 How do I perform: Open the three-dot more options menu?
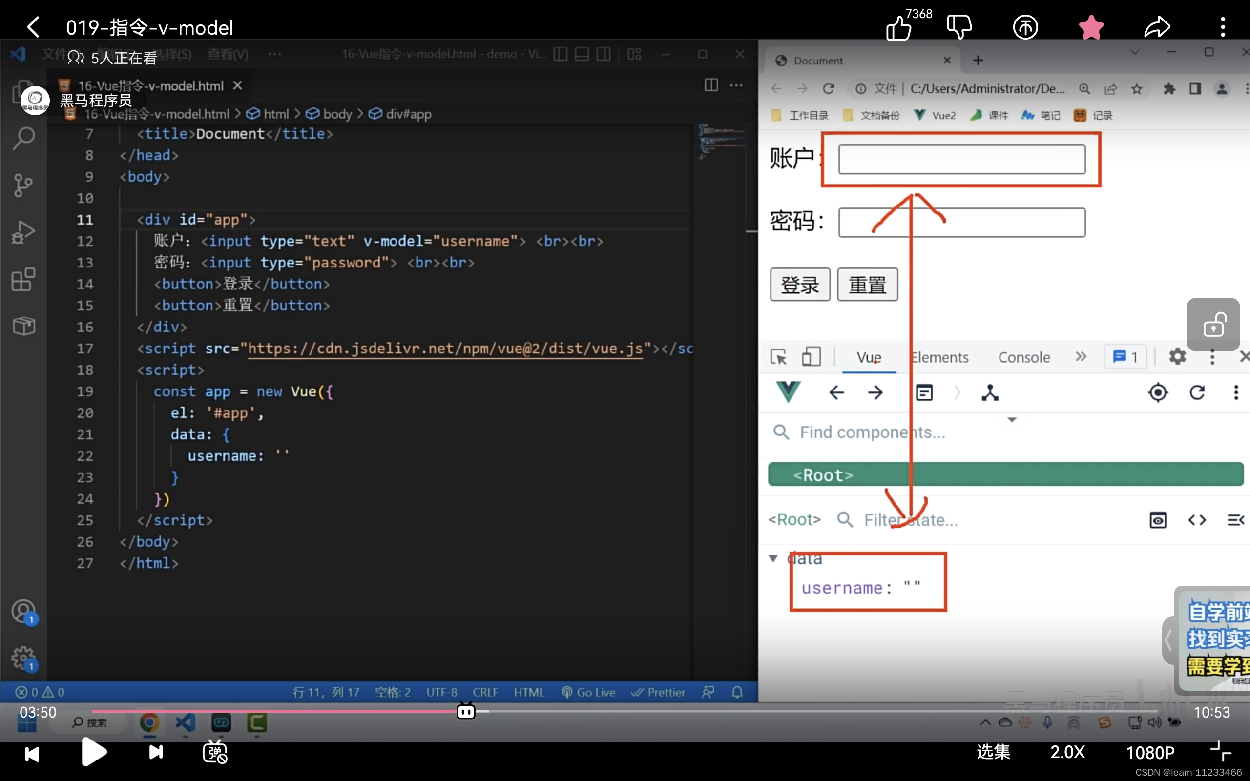(x=1223, y=27)
